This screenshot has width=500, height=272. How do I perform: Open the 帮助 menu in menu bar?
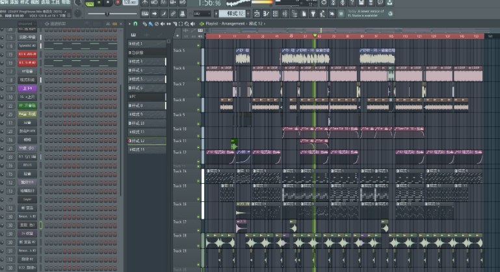[66, 3]
